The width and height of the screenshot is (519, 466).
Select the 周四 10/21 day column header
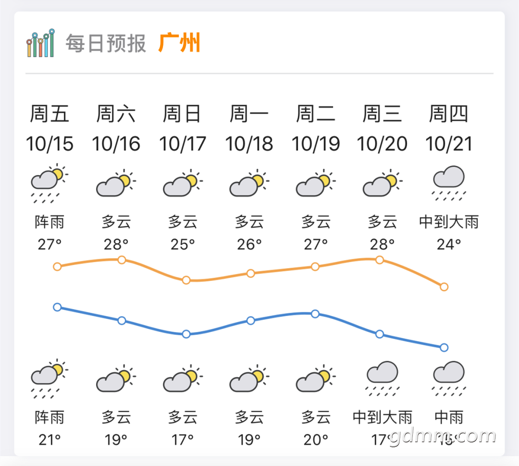[x=448, y=128]
